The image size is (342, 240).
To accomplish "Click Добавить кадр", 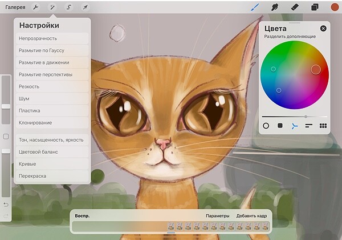I will click(251, 216).
